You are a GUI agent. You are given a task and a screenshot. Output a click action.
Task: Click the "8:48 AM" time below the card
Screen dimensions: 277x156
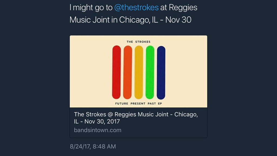(104, 147)
